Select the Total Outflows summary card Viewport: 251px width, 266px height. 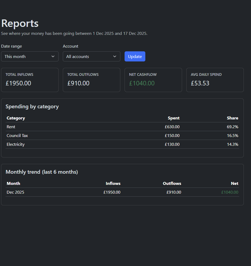coord(91,80)
